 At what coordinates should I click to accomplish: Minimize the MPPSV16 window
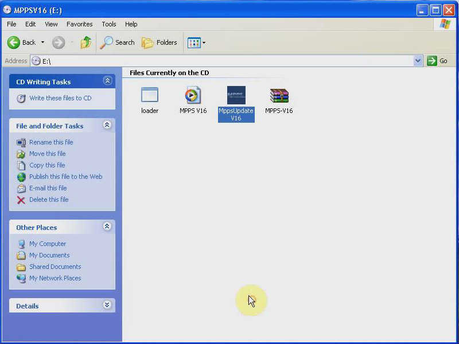pyautogui.click(x=422, y=10)
